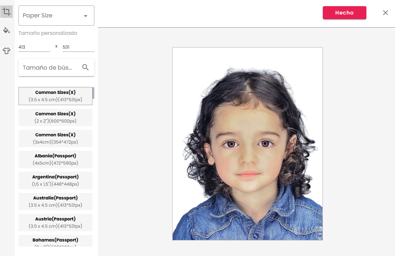Edit the custom width field showing 413

(34, 47)
